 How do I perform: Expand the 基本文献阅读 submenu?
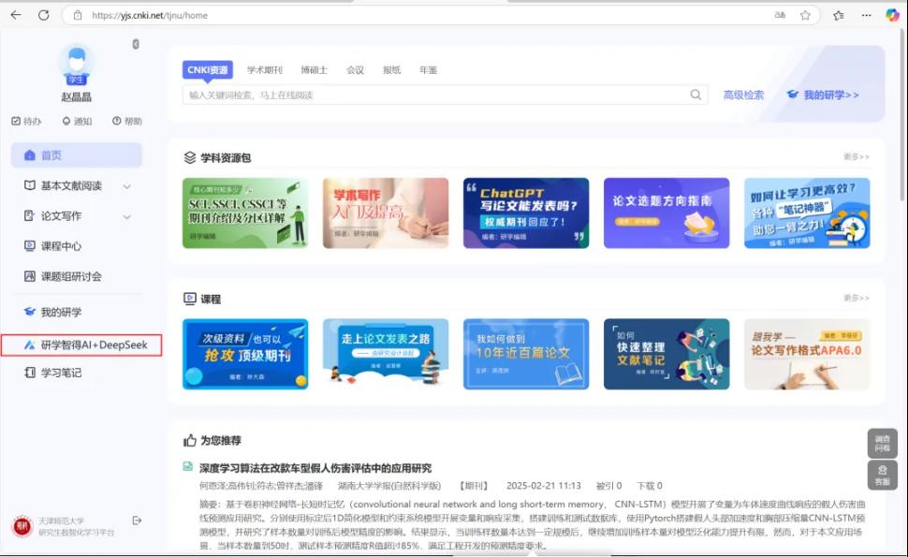tap(127, 186)
